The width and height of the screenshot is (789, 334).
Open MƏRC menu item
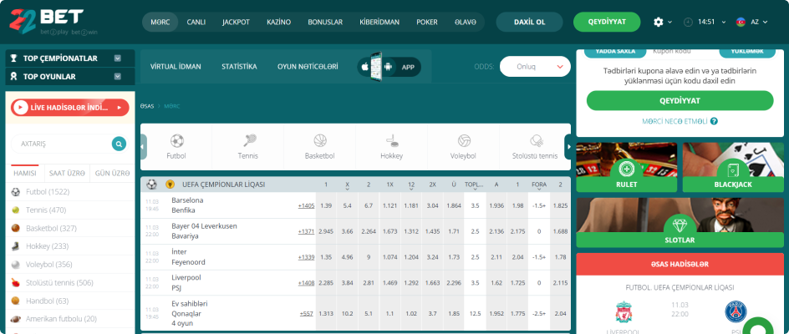point(160,23)
